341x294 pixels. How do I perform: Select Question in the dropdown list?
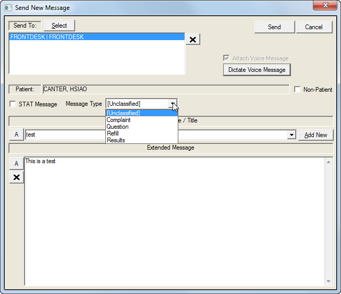(118, 127)
